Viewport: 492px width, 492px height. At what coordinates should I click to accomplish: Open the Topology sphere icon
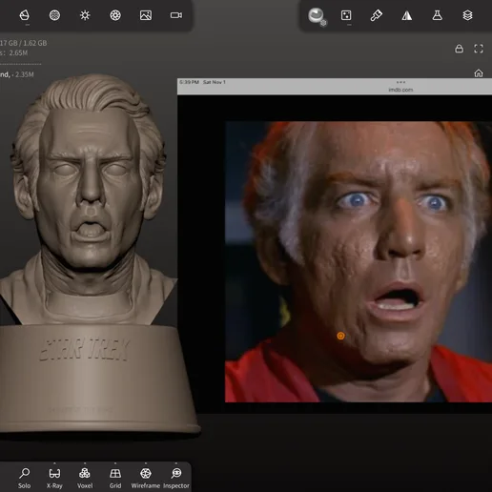click(x=54, y=15)
